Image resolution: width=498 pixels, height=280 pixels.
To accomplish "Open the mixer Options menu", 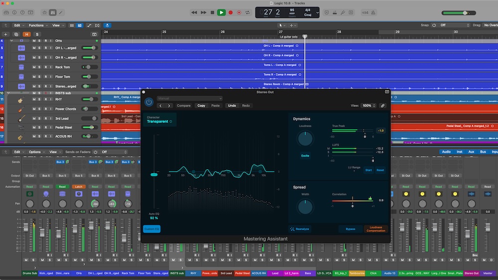I will pyautogui.click(x=36, y=152).
